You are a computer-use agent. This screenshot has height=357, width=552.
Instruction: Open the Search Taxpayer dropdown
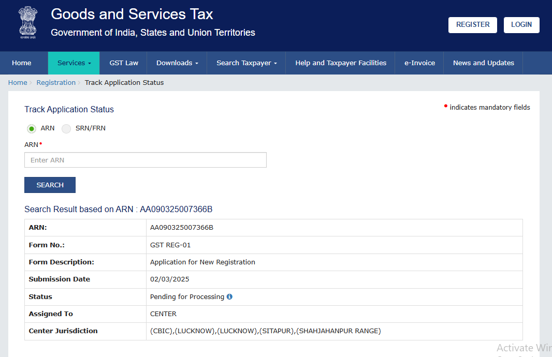[246, 63]
